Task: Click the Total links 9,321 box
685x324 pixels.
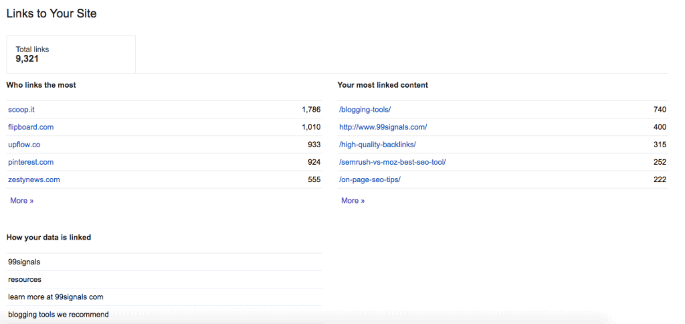Action: click(70, 54)
